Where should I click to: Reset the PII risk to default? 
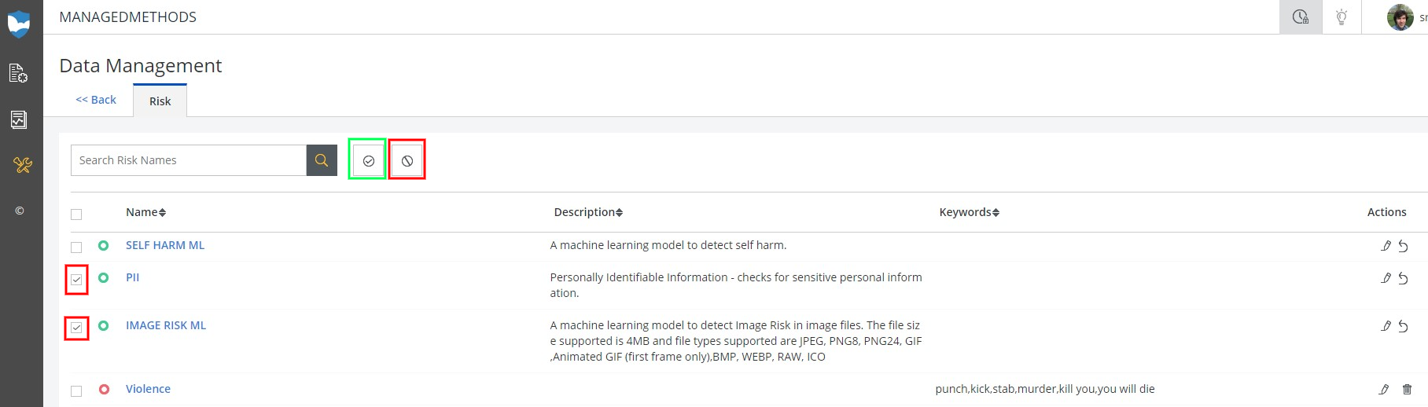coord(1403,278)
